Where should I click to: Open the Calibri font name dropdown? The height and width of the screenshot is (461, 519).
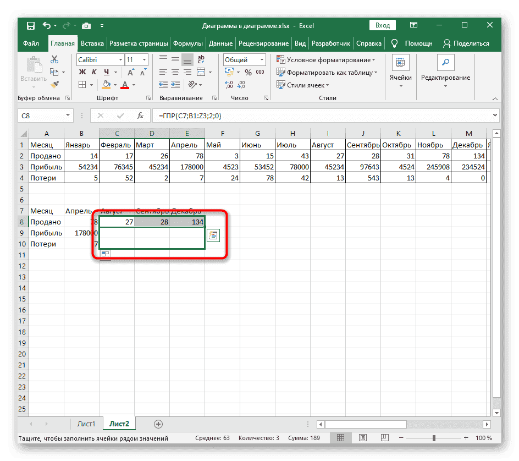(x=100, y=60)
